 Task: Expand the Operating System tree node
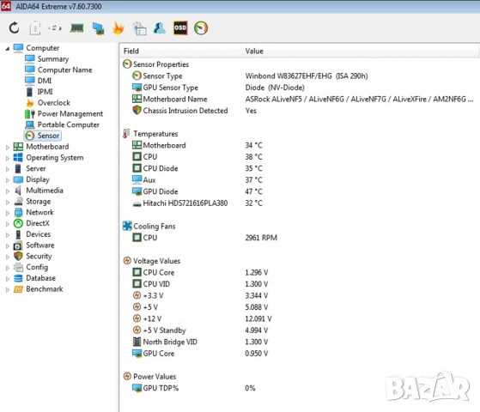(8, 158)
